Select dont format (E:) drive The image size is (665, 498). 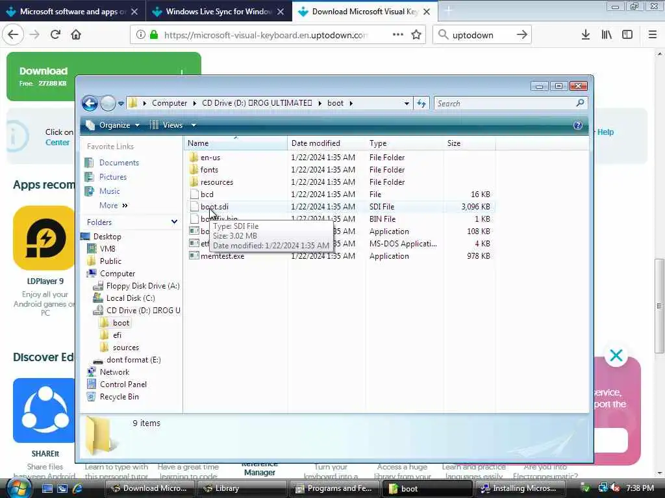(133, 360)
